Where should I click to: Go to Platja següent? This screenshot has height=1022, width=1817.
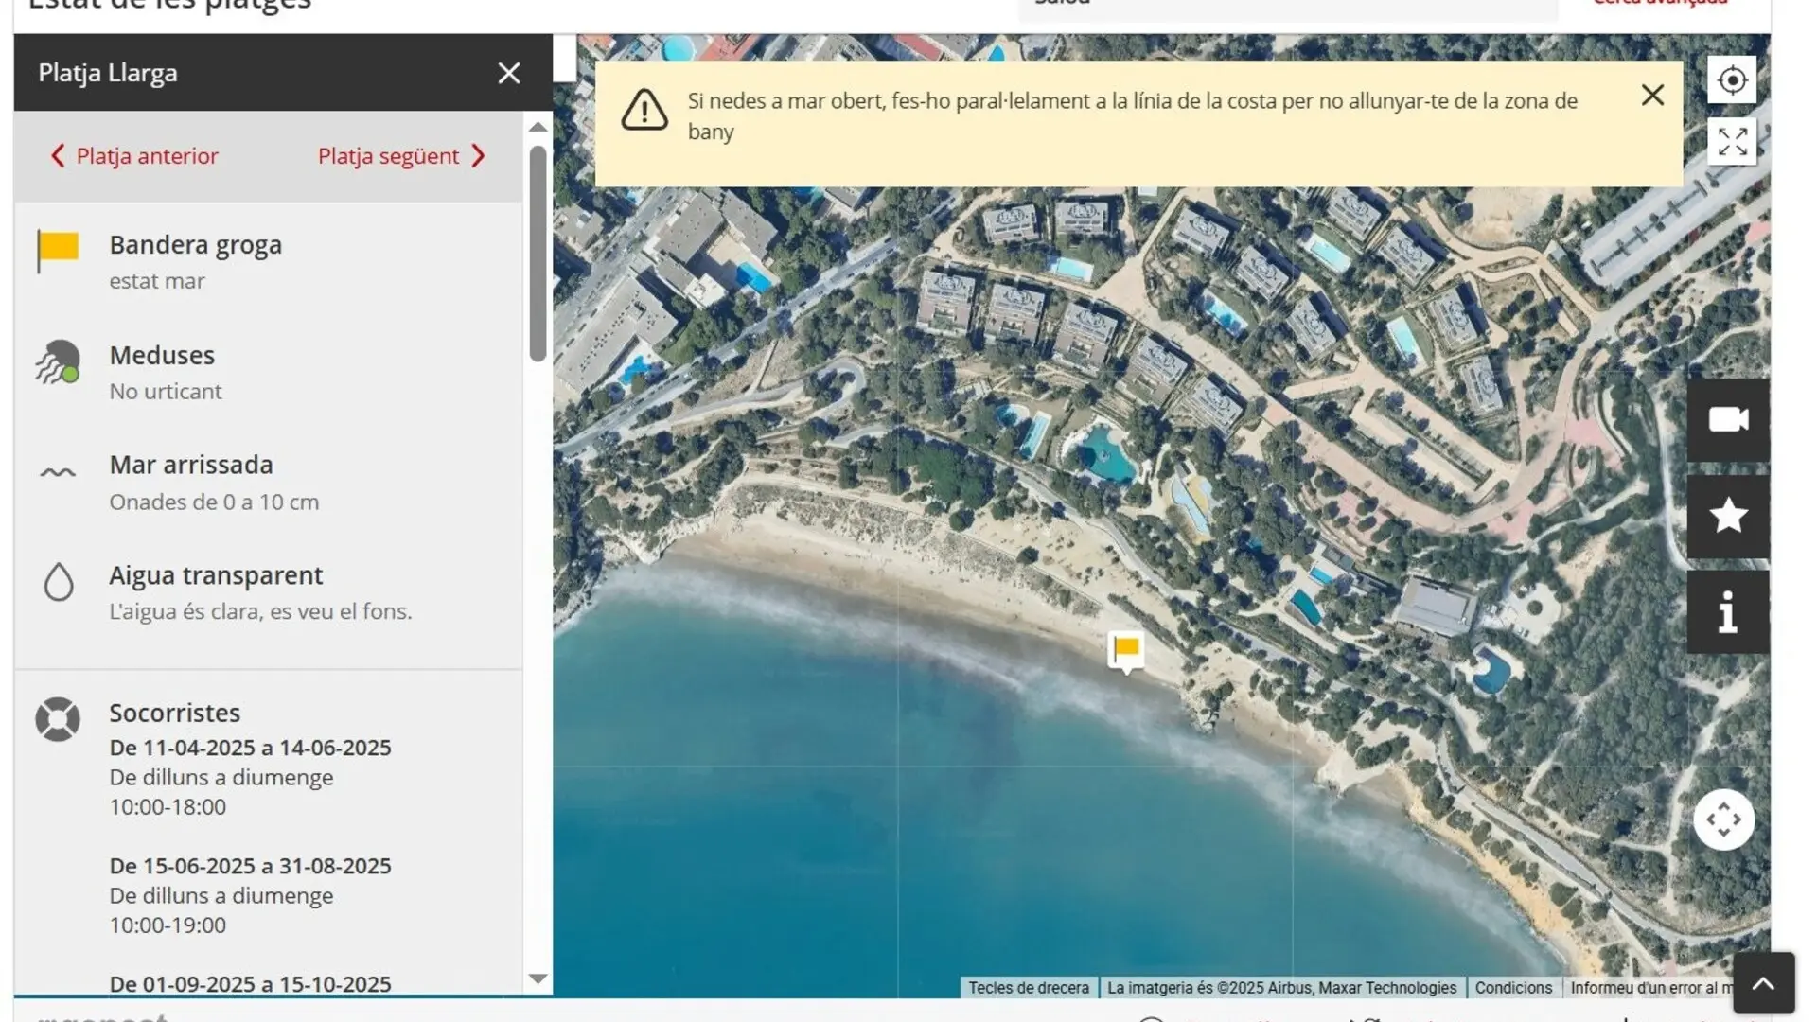(x=401, y=156)
